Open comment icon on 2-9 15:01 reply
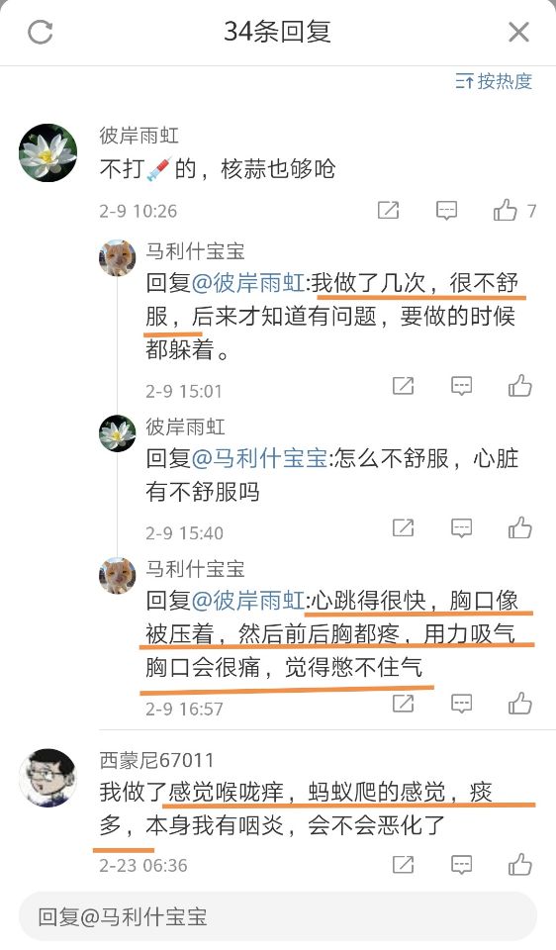This screenshot has height=950, width=556. (461, 385)
